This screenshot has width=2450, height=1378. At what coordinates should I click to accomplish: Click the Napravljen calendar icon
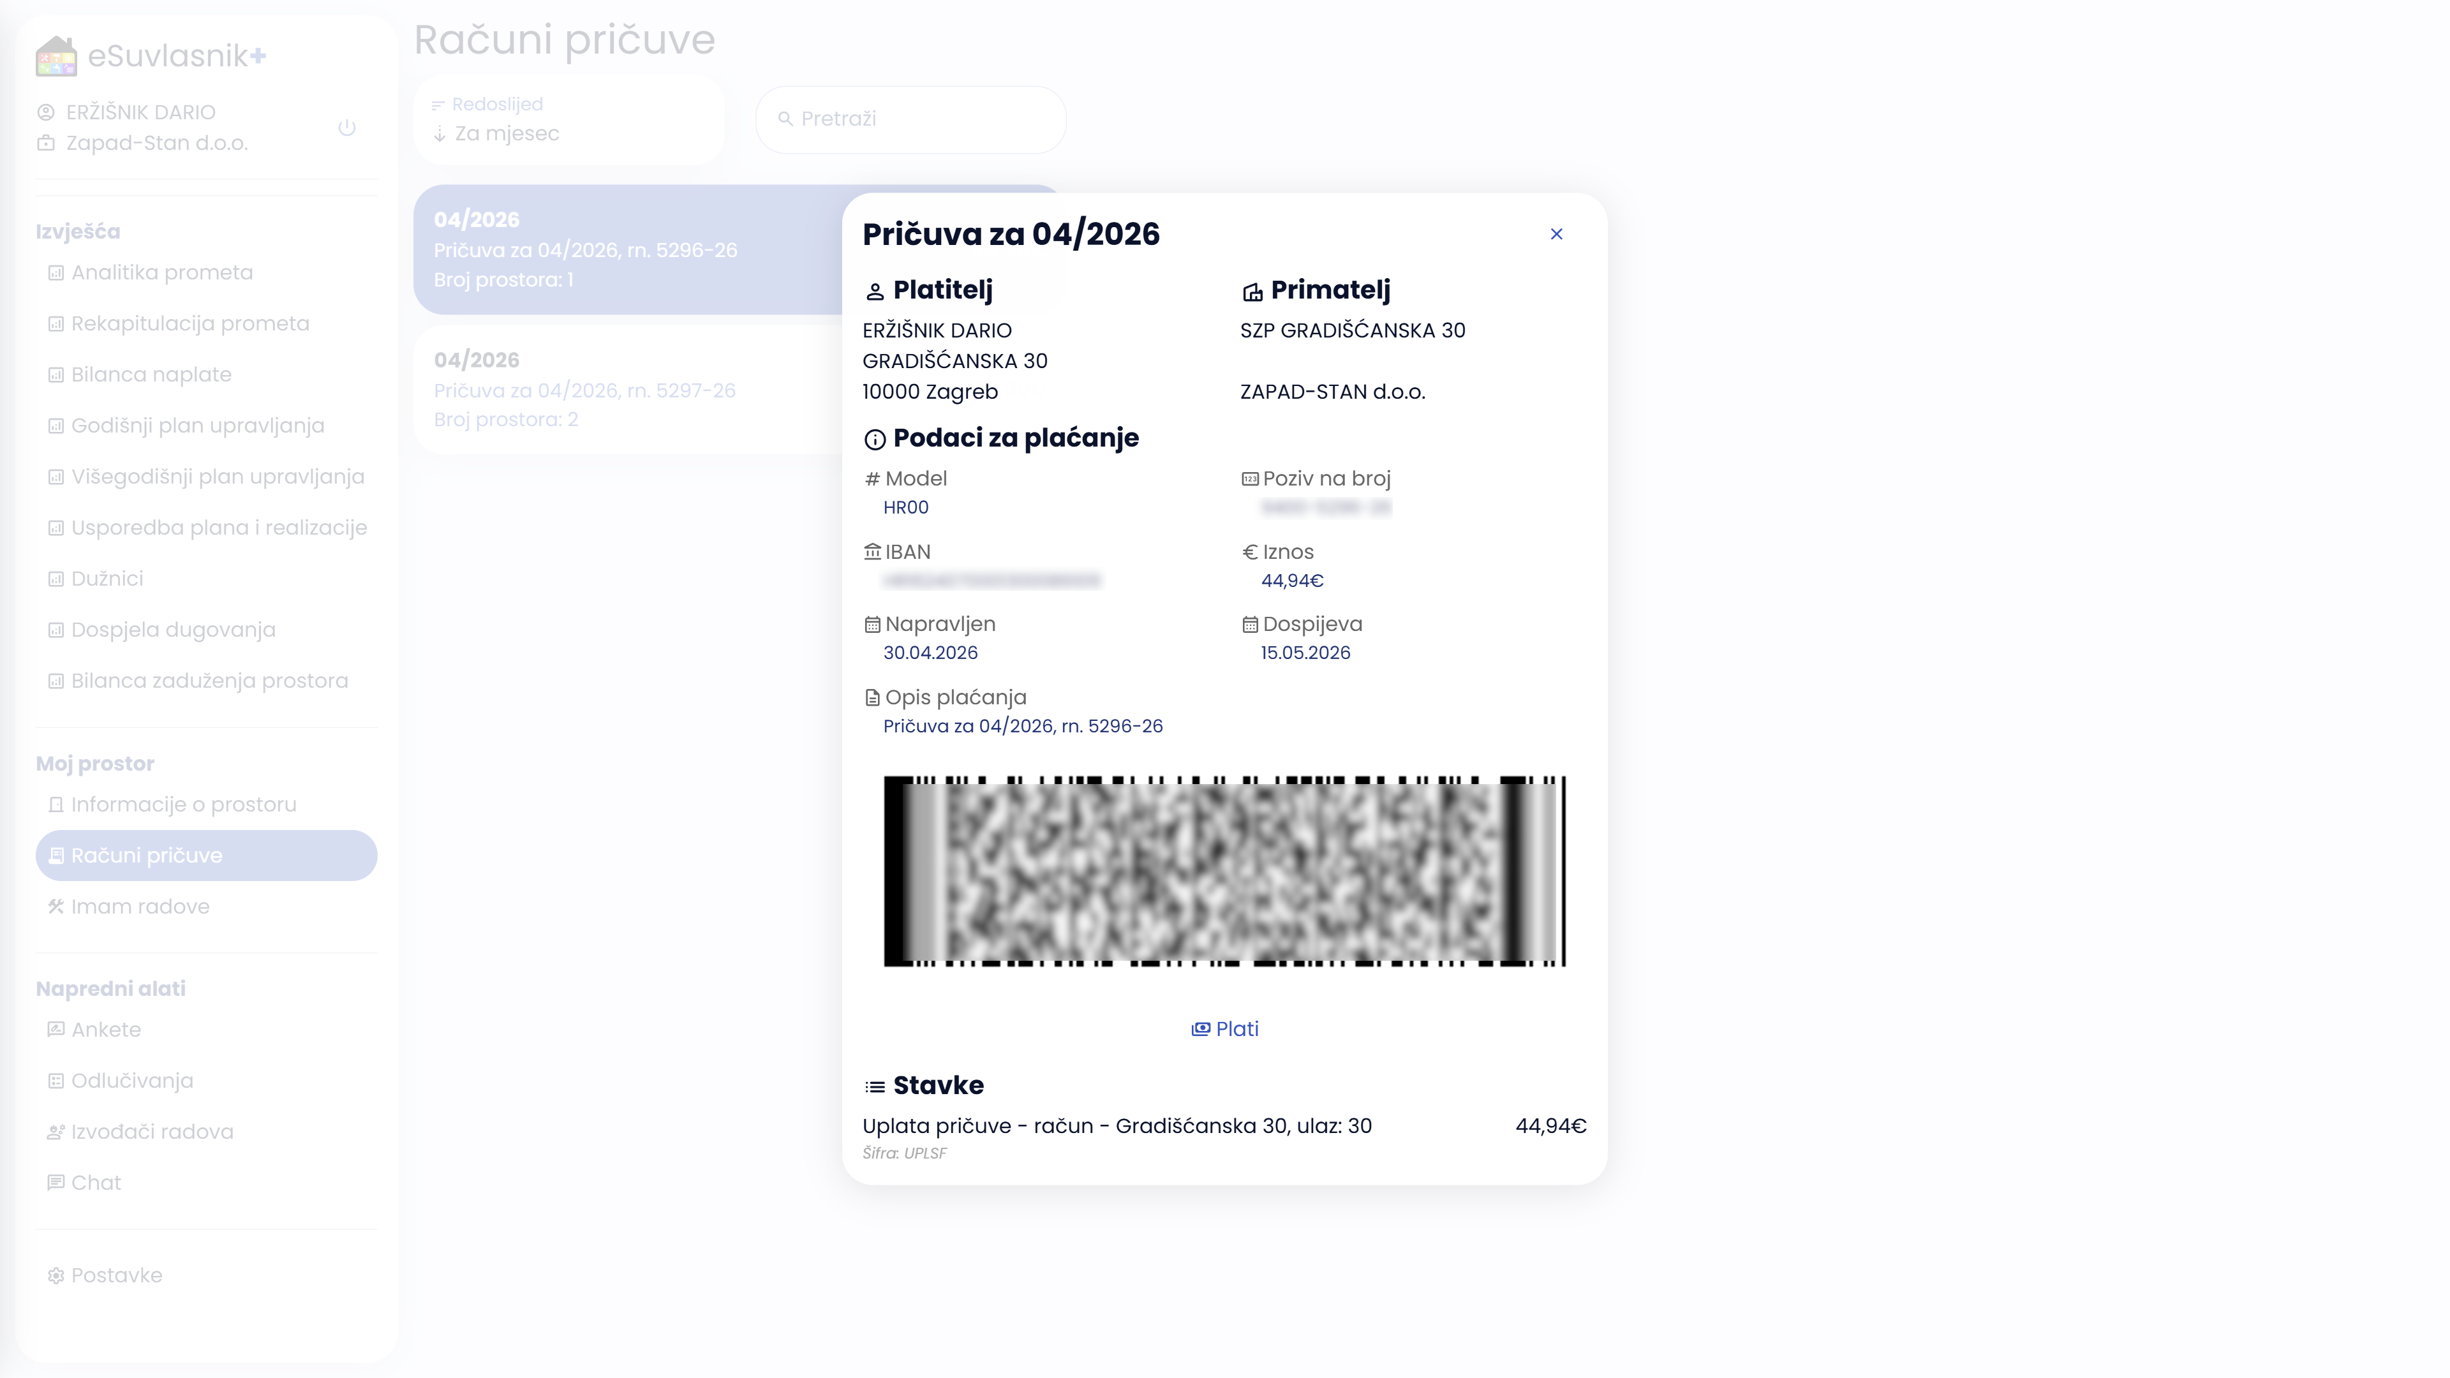tap(872, 625)
